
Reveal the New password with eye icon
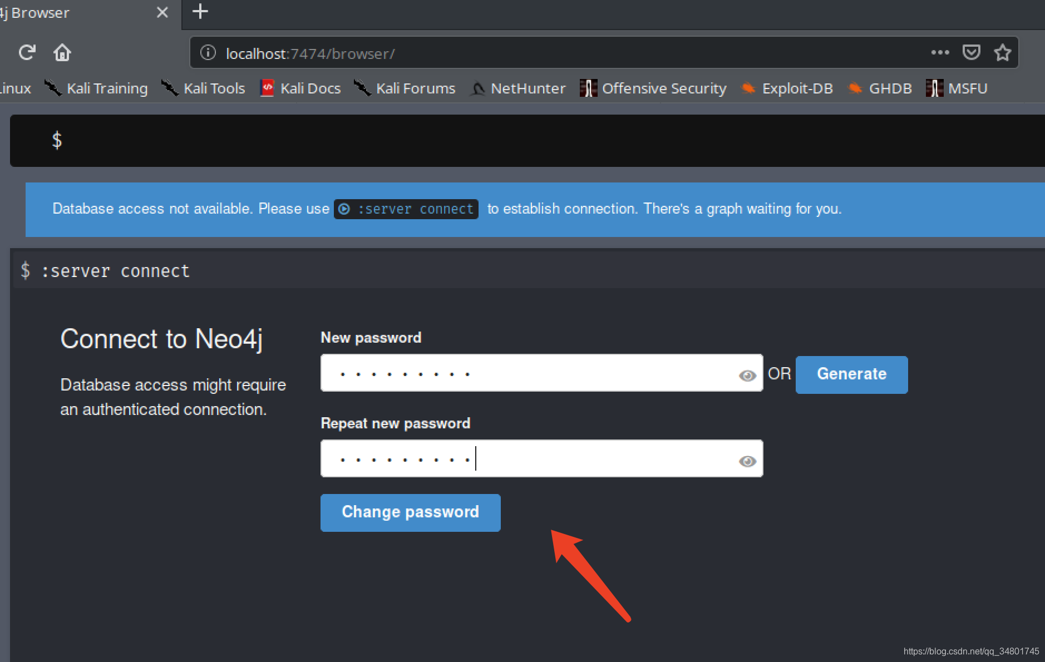[747, 376]
